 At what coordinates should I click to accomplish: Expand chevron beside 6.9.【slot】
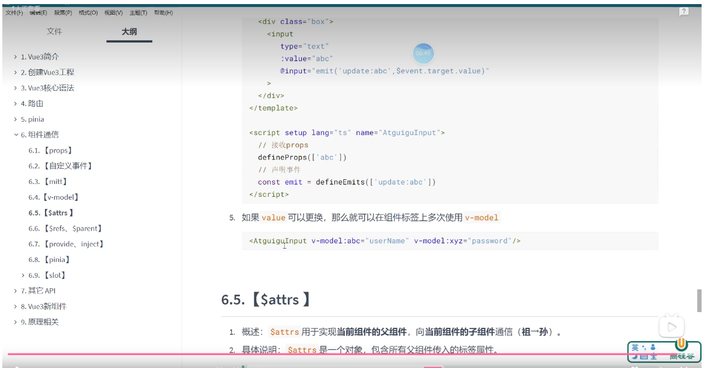coord(23,275)
